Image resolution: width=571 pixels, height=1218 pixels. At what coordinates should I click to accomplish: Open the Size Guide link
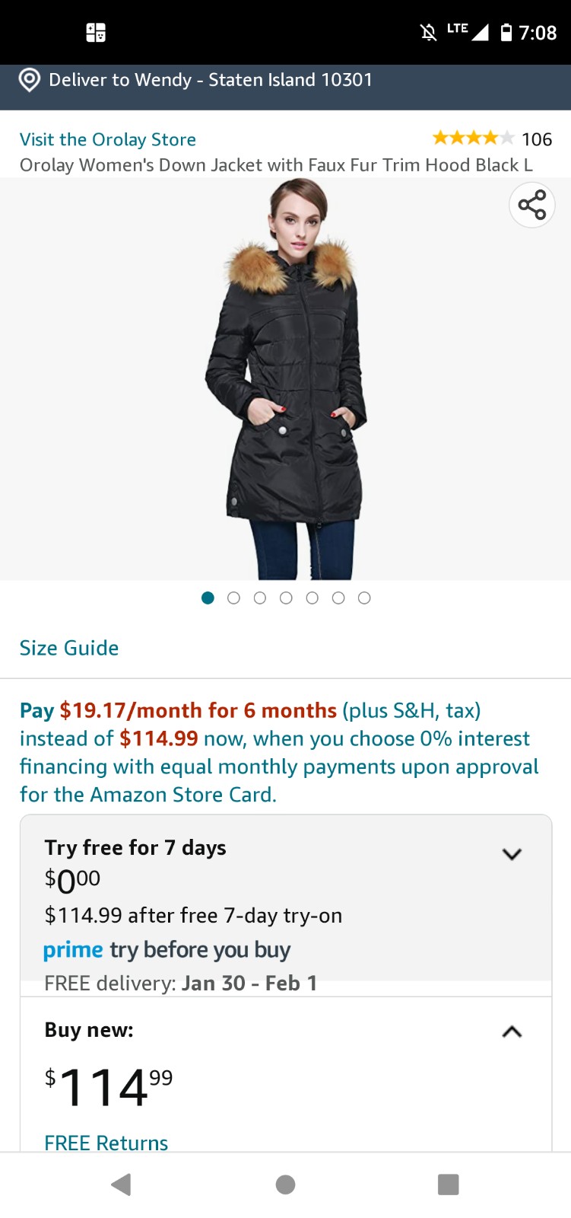coord(69,648)
